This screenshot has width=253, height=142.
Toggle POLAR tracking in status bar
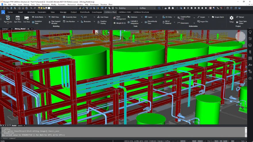click(x=189, y=141)
